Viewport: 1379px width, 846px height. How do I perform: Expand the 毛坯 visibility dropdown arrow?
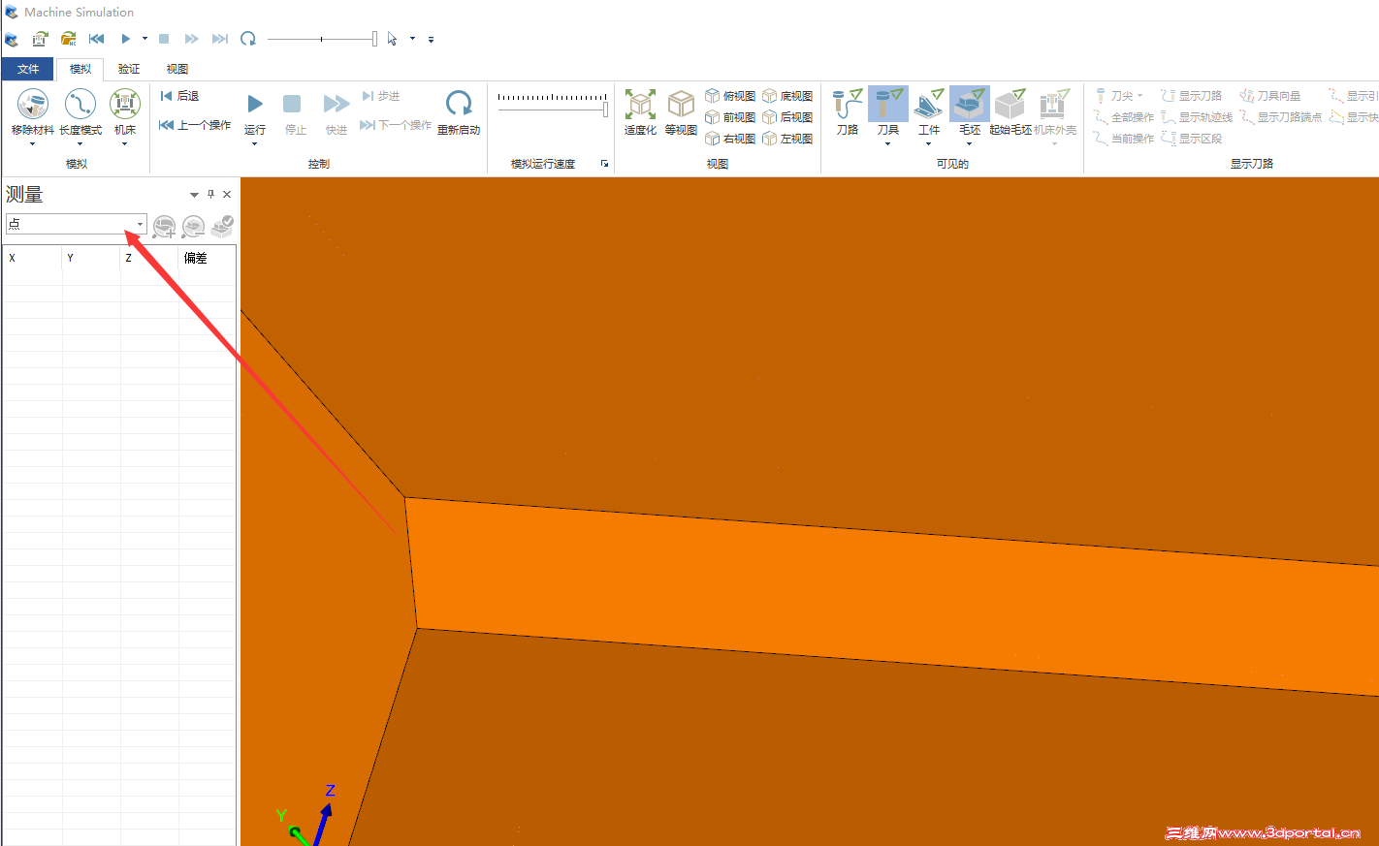pyautogui.click(x=970, y=144)
